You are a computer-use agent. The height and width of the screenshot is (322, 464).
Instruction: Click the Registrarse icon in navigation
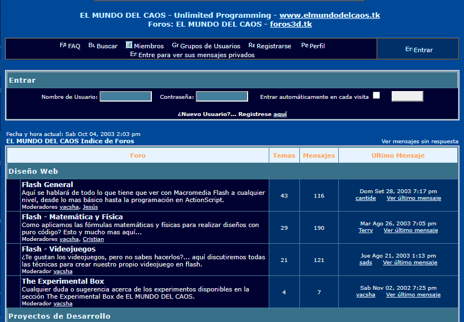tap(251, 46)
